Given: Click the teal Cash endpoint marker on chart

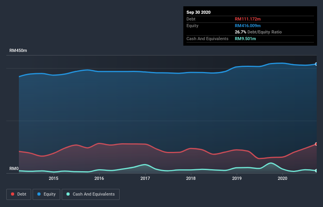Looking at the screenshot, I should pyautogui.click(x=316, y=170).
